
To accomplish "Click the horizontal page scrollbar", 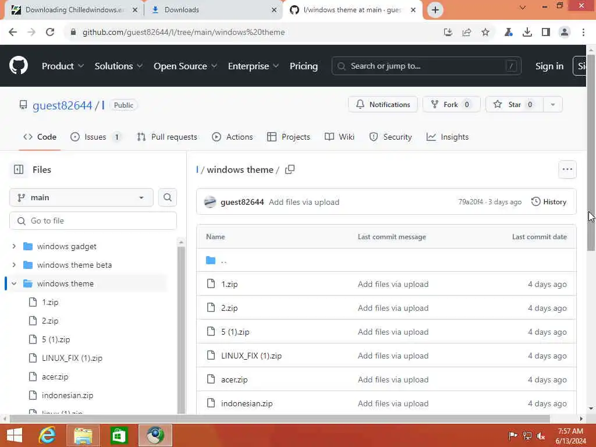I will (x=279, y=419).
